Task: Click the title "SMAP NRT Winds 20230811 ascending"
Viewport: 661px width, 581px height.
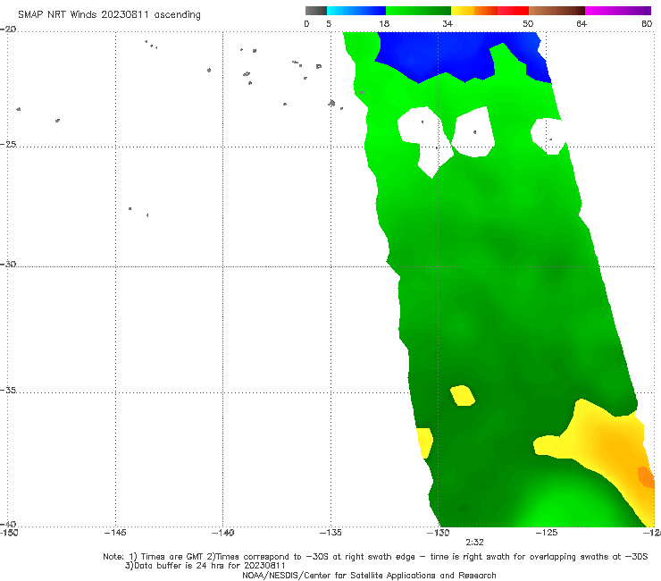Action: 109,15
